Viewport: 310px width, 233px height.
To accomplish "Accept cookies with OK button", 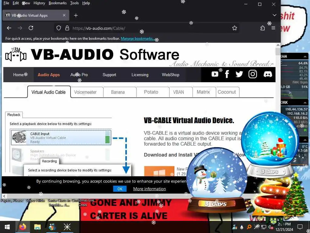I will click(x=120, y=189).
